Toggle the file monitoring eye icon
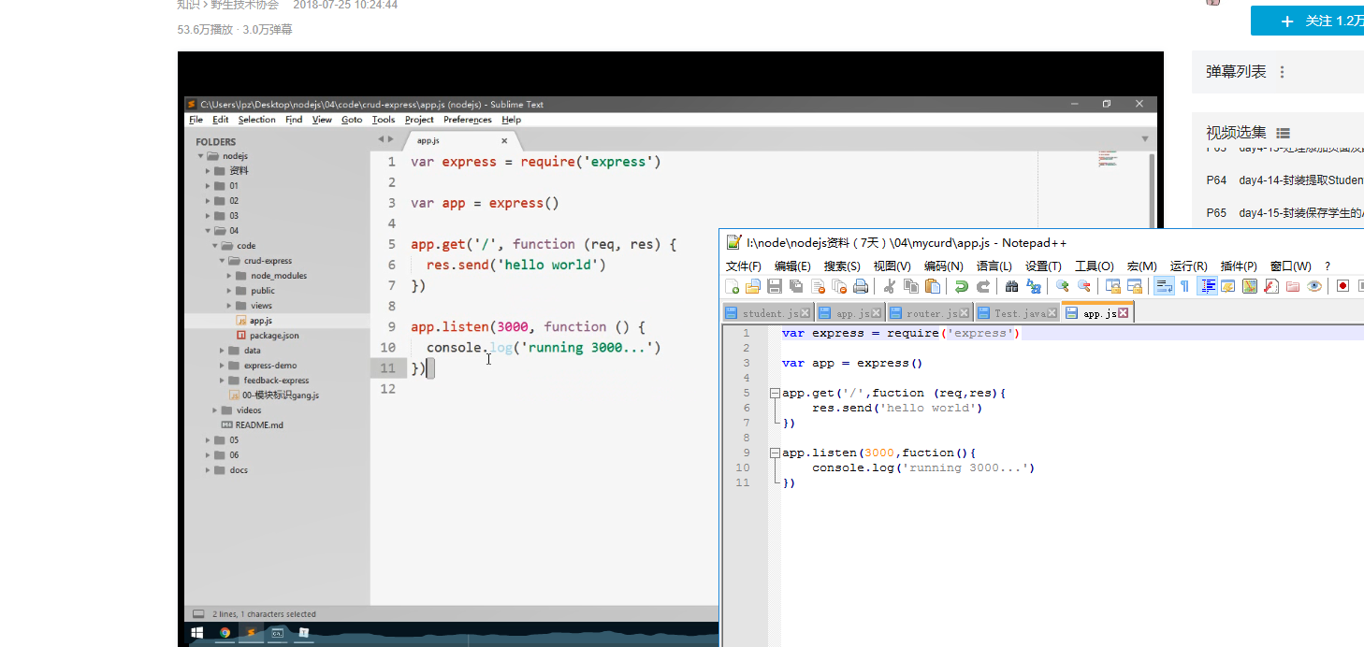Image resolution: width=1364 pixels, height=647 pixels. tap(1314, 286)
